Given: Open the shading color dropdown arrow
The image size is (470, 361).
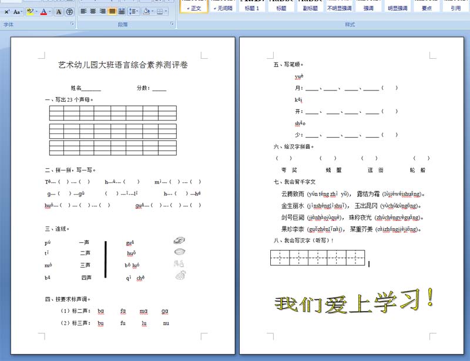Looking at the screenshot, I should 153,11.
